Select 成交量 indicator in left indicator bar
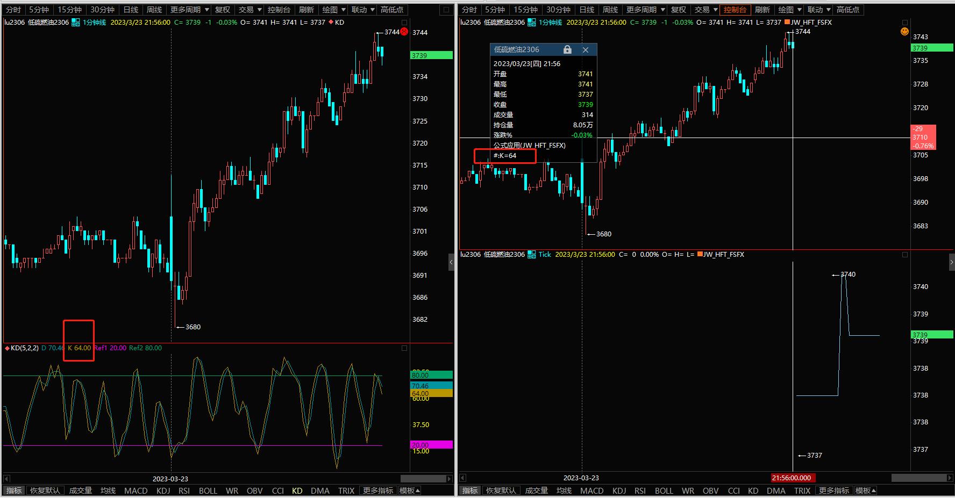Screen dimensions: 955x498 pos(81,490)
